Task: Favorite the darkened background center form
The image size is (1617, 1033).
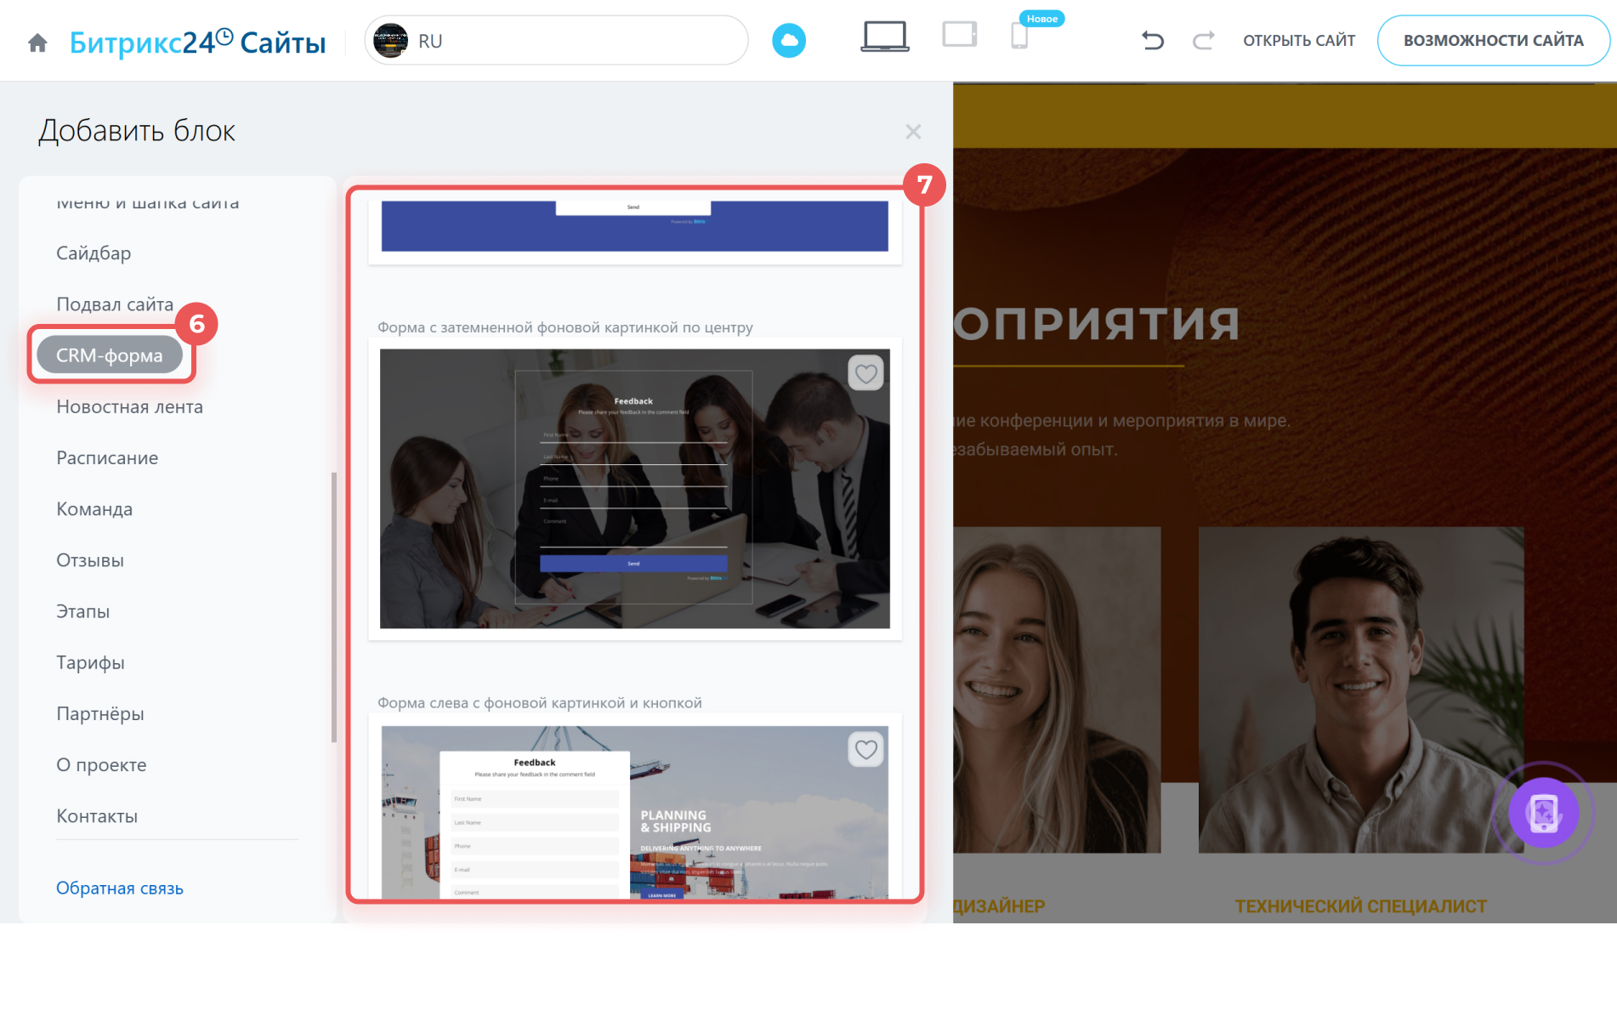Action: [865, 374]
